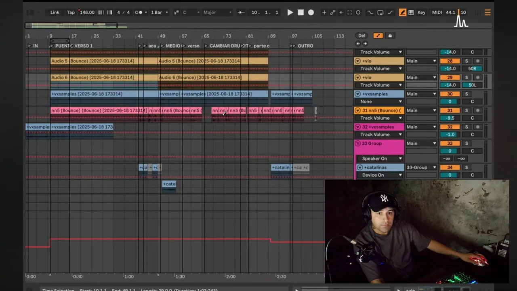Open the Major scale dropdown

coord(217,13)
